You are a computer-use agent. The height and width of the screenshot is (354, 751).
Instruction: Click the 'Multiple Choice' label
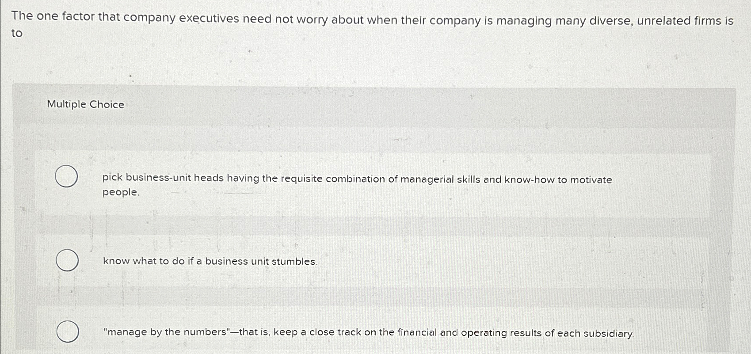[85, 105]
